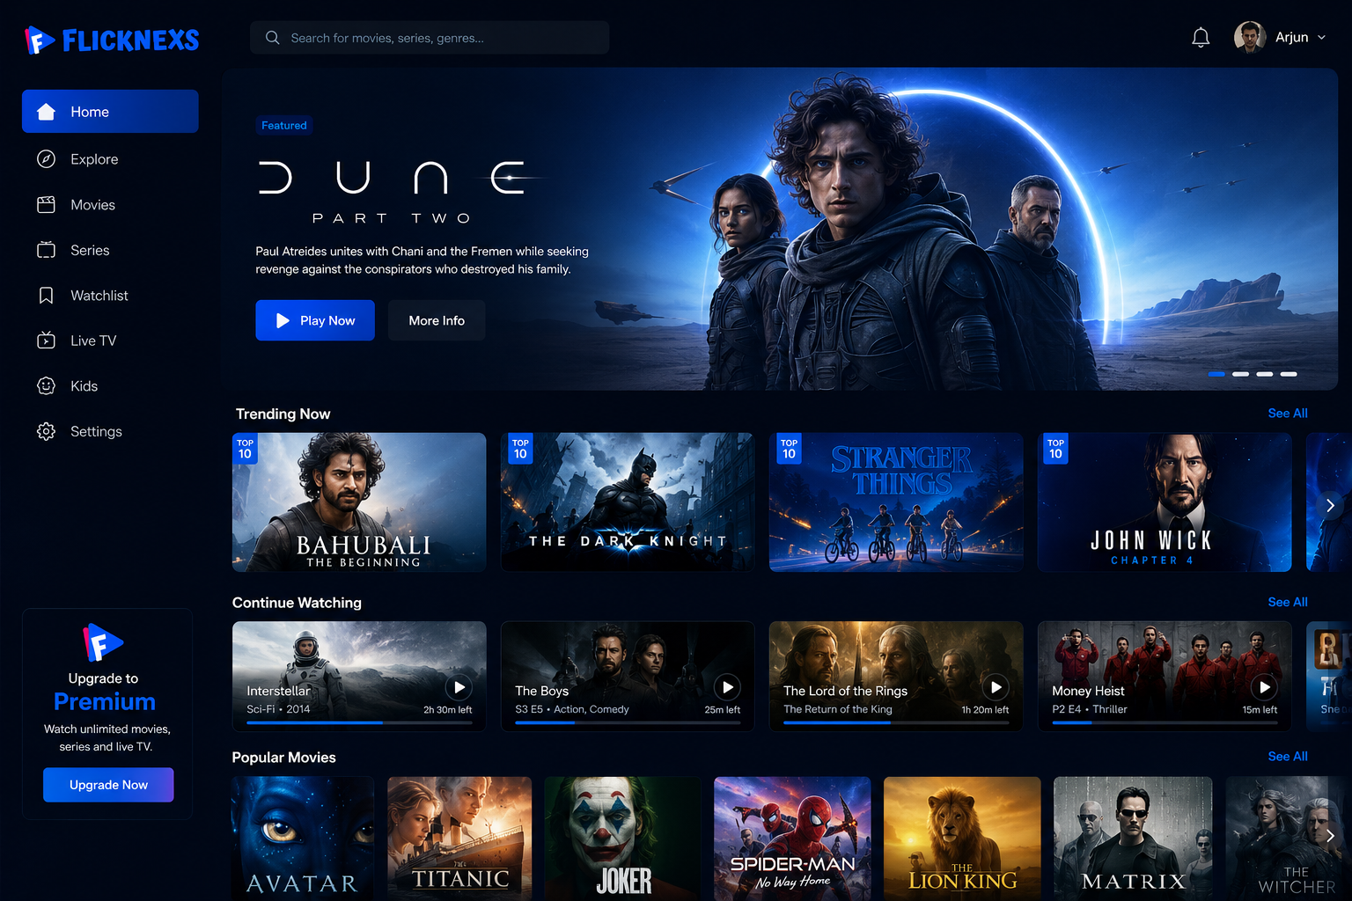1352x901 pixels.
Task: Click Lord of the Rings progress bar
Action: pos(896,722)
